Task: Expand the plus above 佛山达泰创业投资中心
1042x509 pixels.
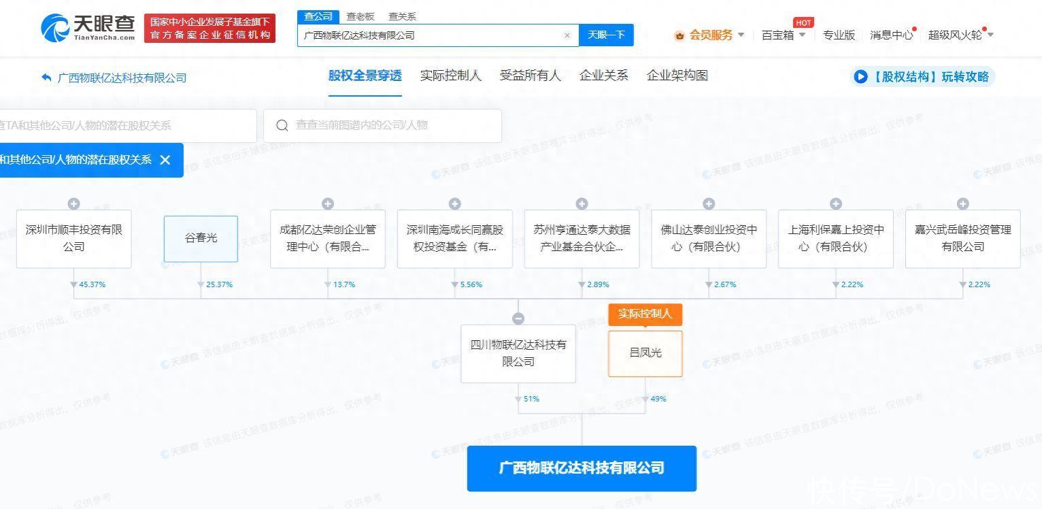Action: tap(709, 203)
